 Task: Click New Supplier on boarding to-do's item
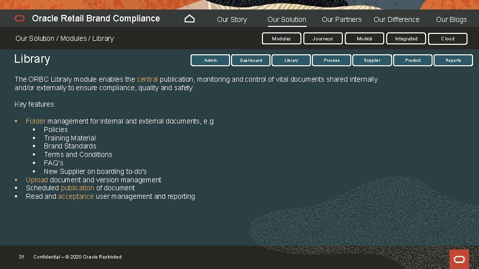tap(95, 171)
